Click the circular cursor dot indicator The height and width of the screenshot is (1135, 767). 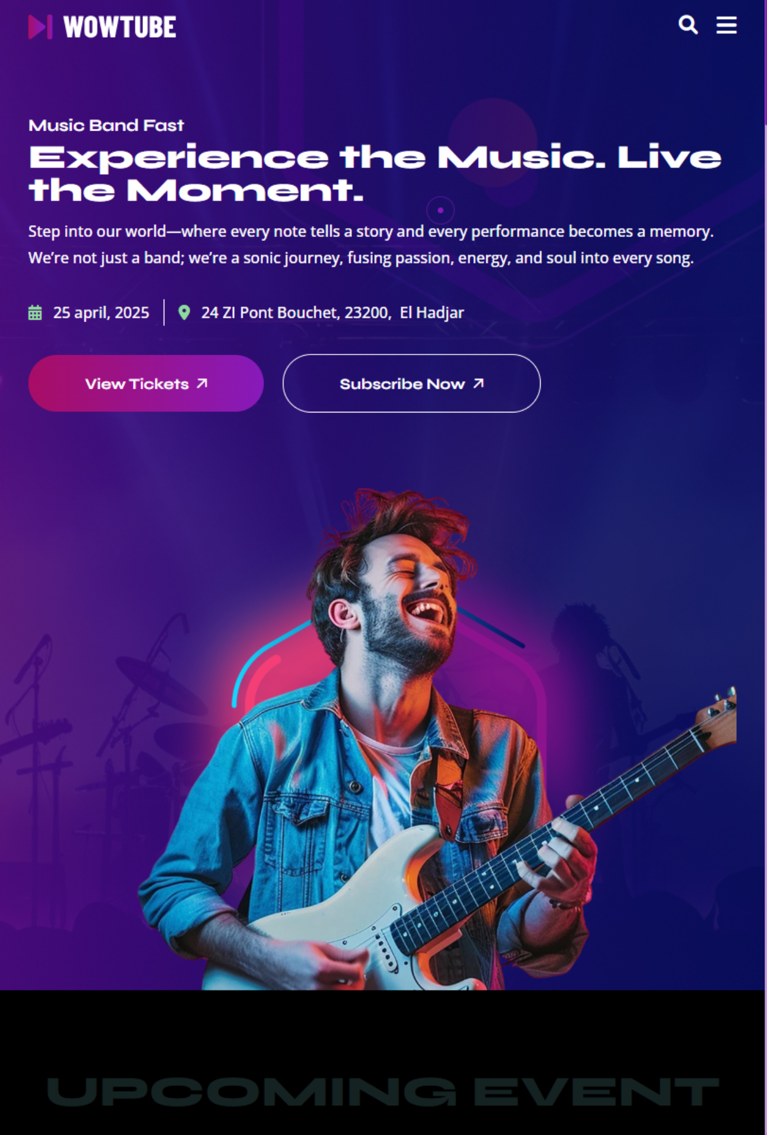[440, 210]
